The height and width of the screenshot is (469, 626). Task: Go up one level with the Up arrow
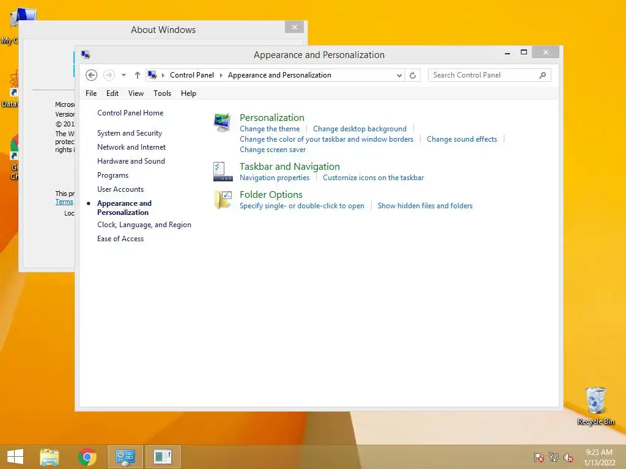click(x=138, y=75)
